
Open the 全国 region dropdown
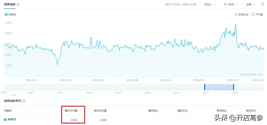pos(250,5)
